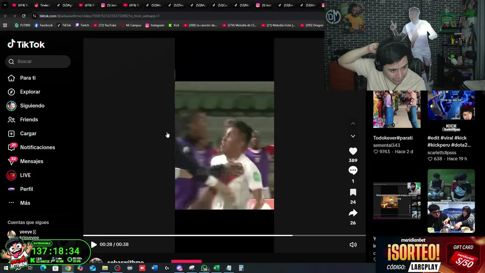Switch to the (52)Tra TikTok tab
The width and height of the screenshot is (485, 273).
tap(175, 5)
